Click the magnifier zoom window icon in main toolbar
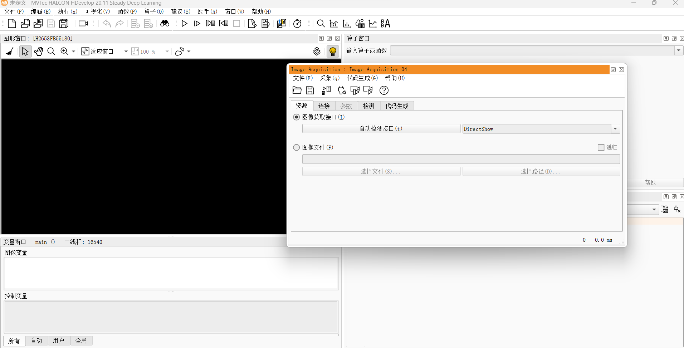 pyautogui.click(x=321, y=24)
